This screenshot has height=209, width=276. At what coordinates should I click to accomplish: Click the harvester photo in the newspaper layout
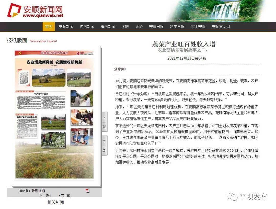pos(49,78)
